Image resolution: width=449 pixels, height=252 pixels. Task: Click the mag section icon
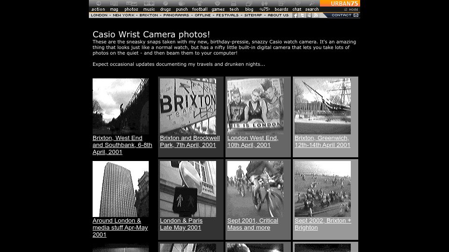point(114,3)
